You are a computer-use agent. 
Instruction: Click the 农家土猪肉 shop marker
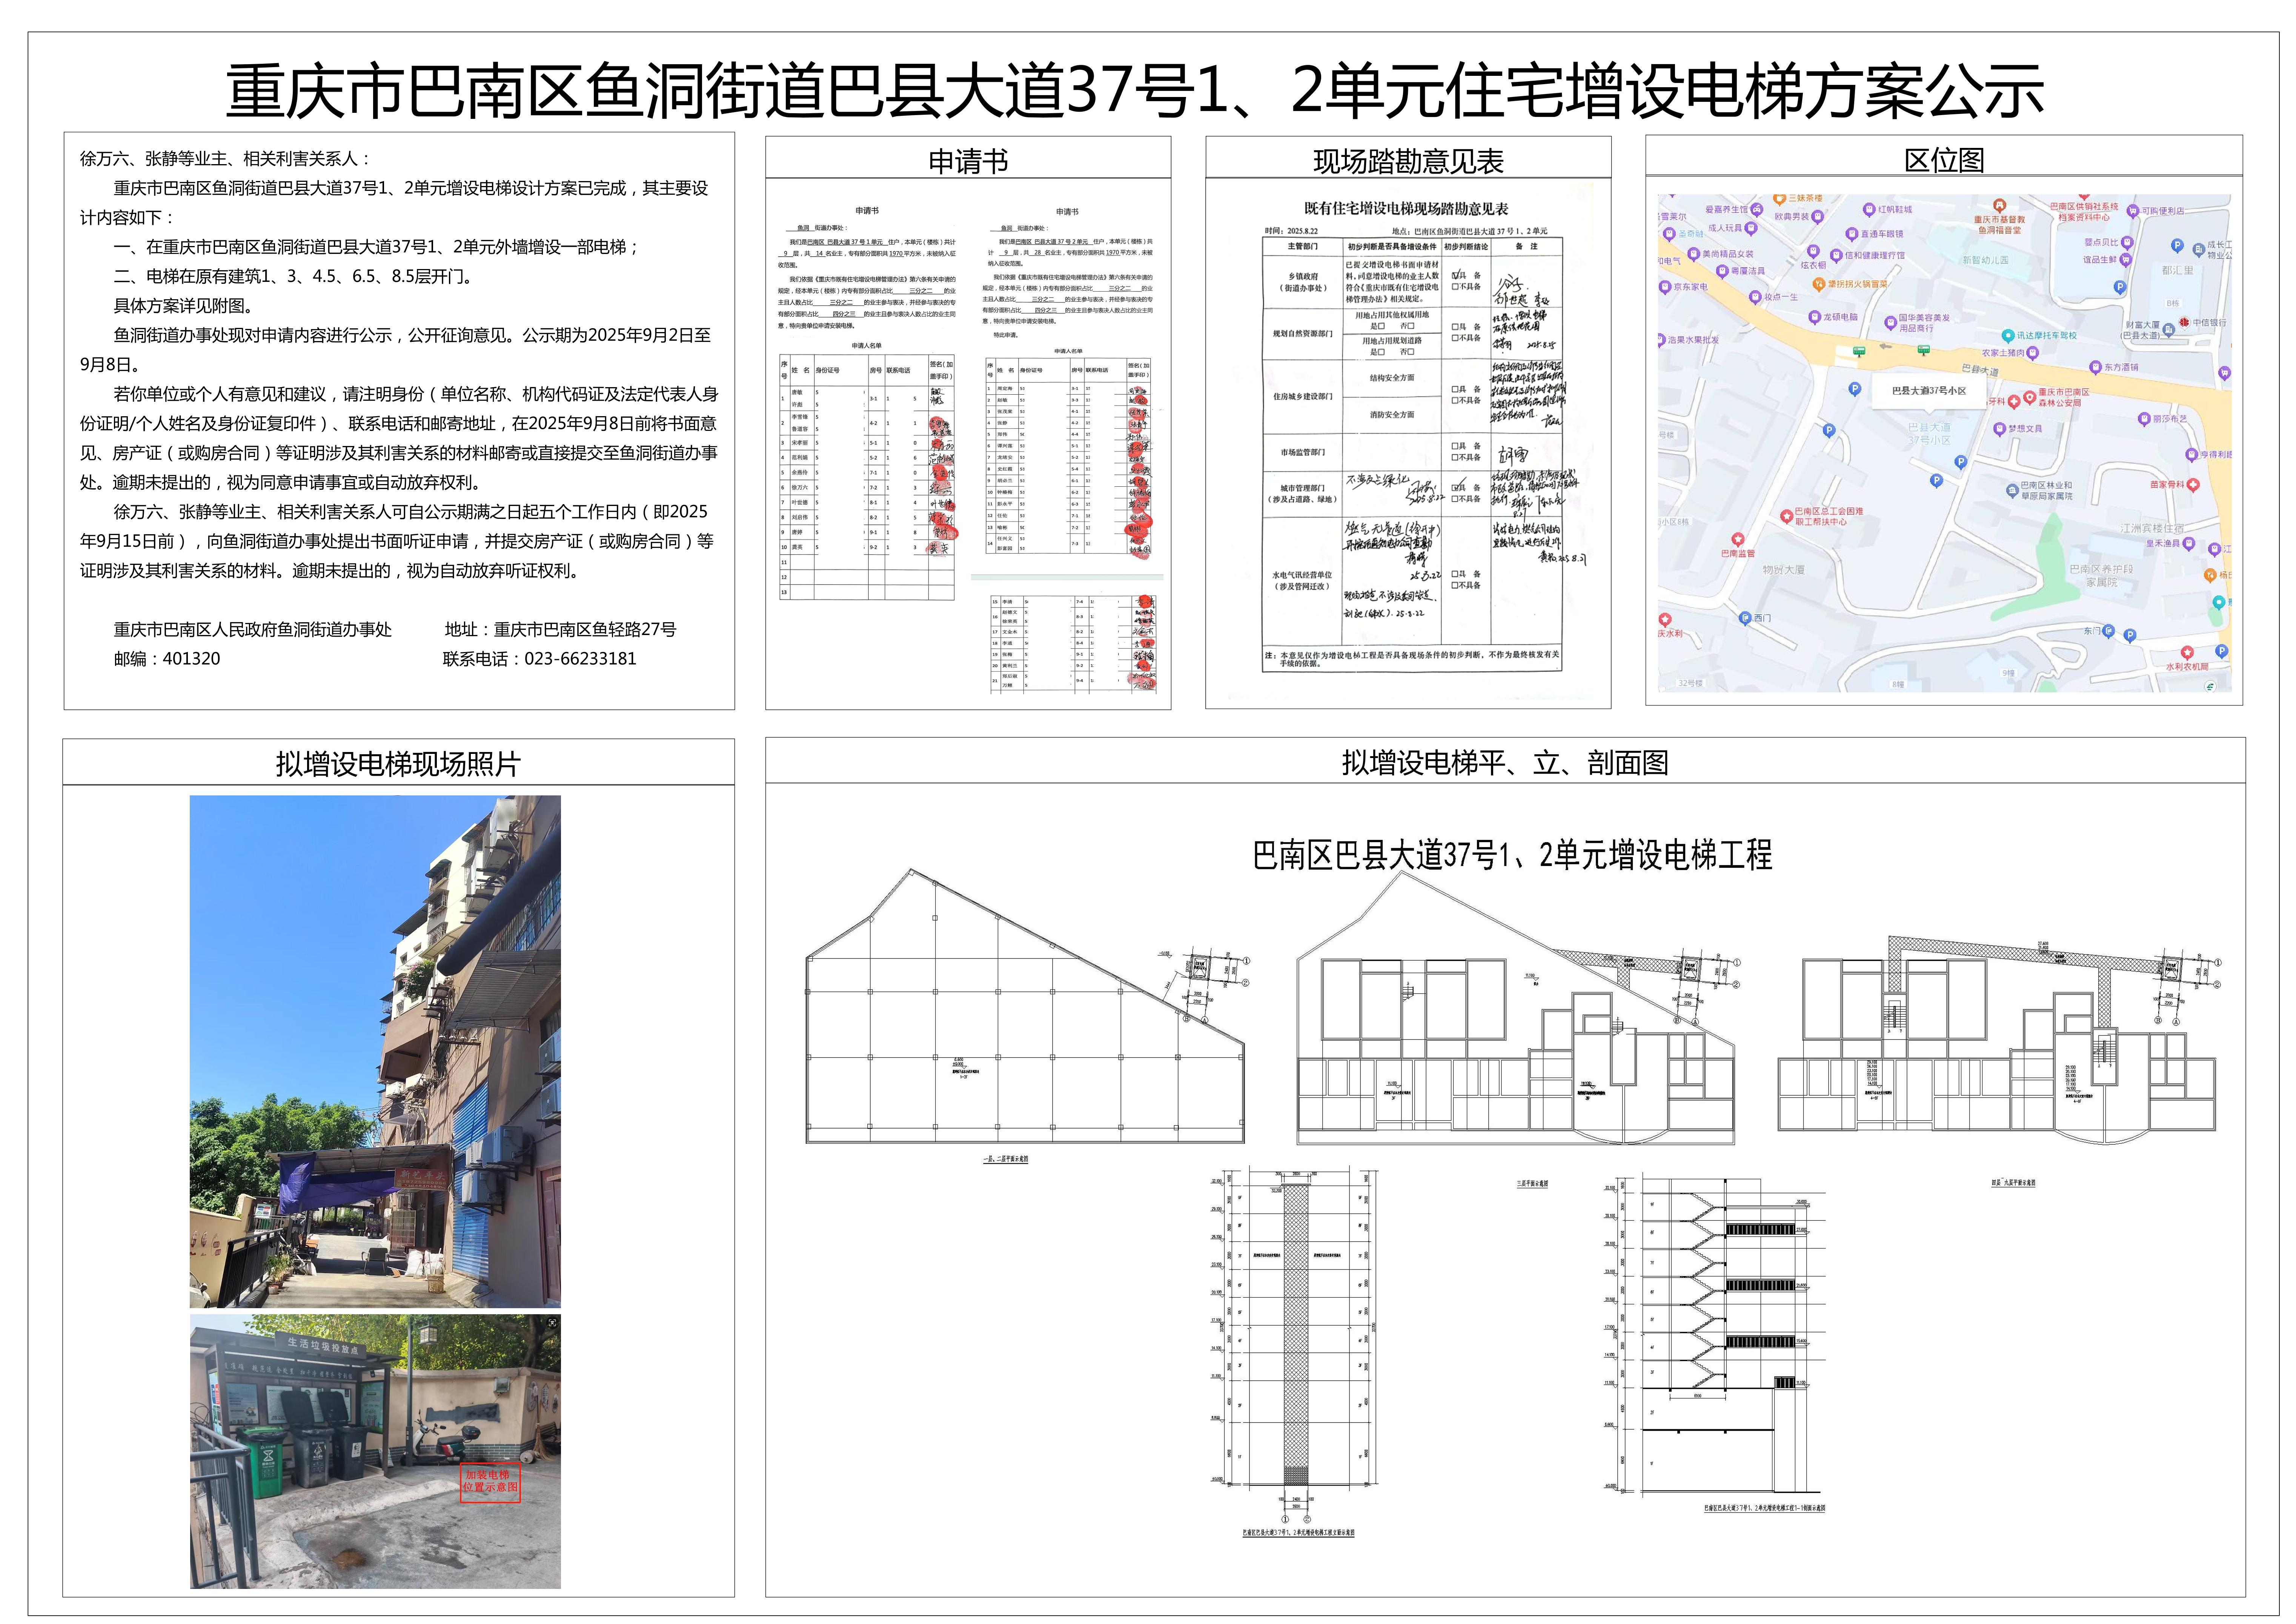(x=2033, y=353)
